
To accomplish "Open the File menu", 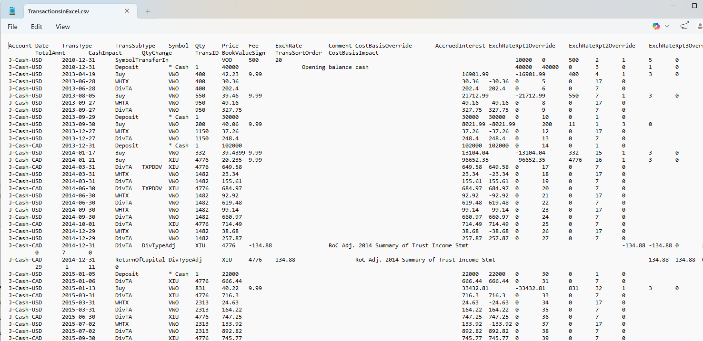I will click(x=12, y=27).
